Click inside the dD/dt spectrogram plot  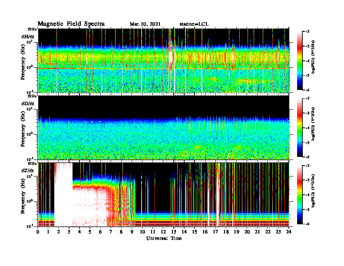click(x=163, y=127)
